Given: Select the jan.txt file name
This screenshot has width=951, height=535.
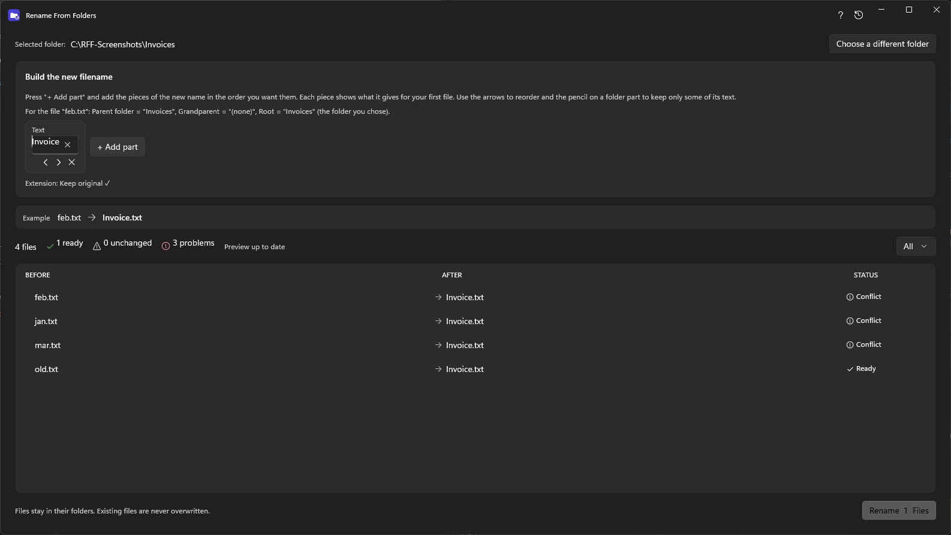Looking at the screenshot, I should coord(46,321).
